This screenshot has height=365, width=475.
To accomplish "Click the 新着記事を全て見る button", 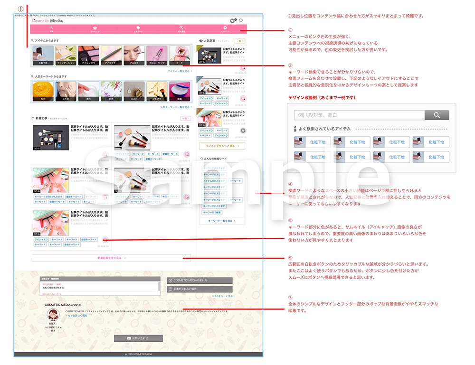I will (x=111, y=258).
